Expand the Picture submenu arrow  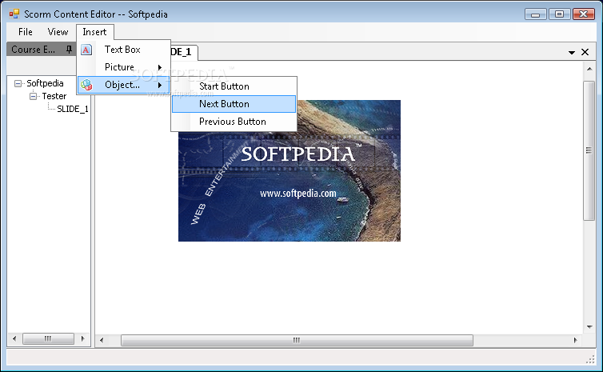pyautogui.click(x=160, y=67)
